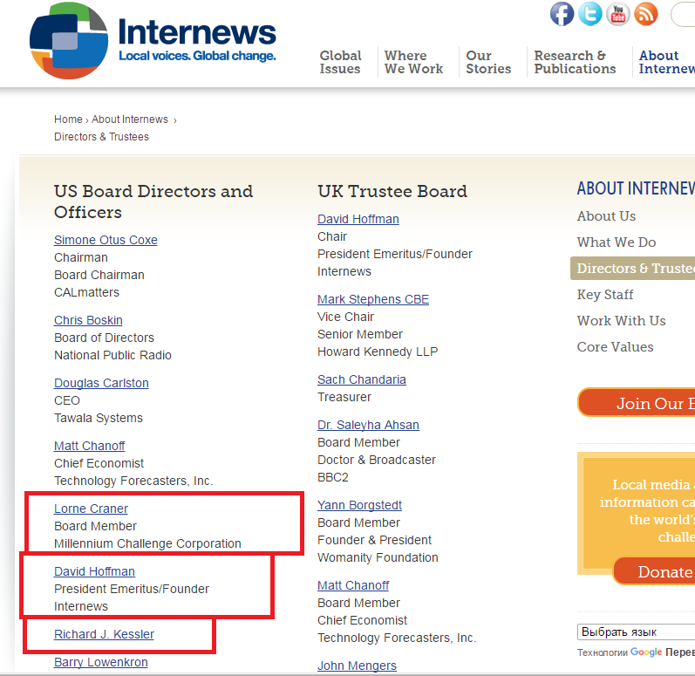695x676 pixels.
Task: Open Mark Stephens CBE trustee link
Action: pyautogui.click(x=373, y=299)
